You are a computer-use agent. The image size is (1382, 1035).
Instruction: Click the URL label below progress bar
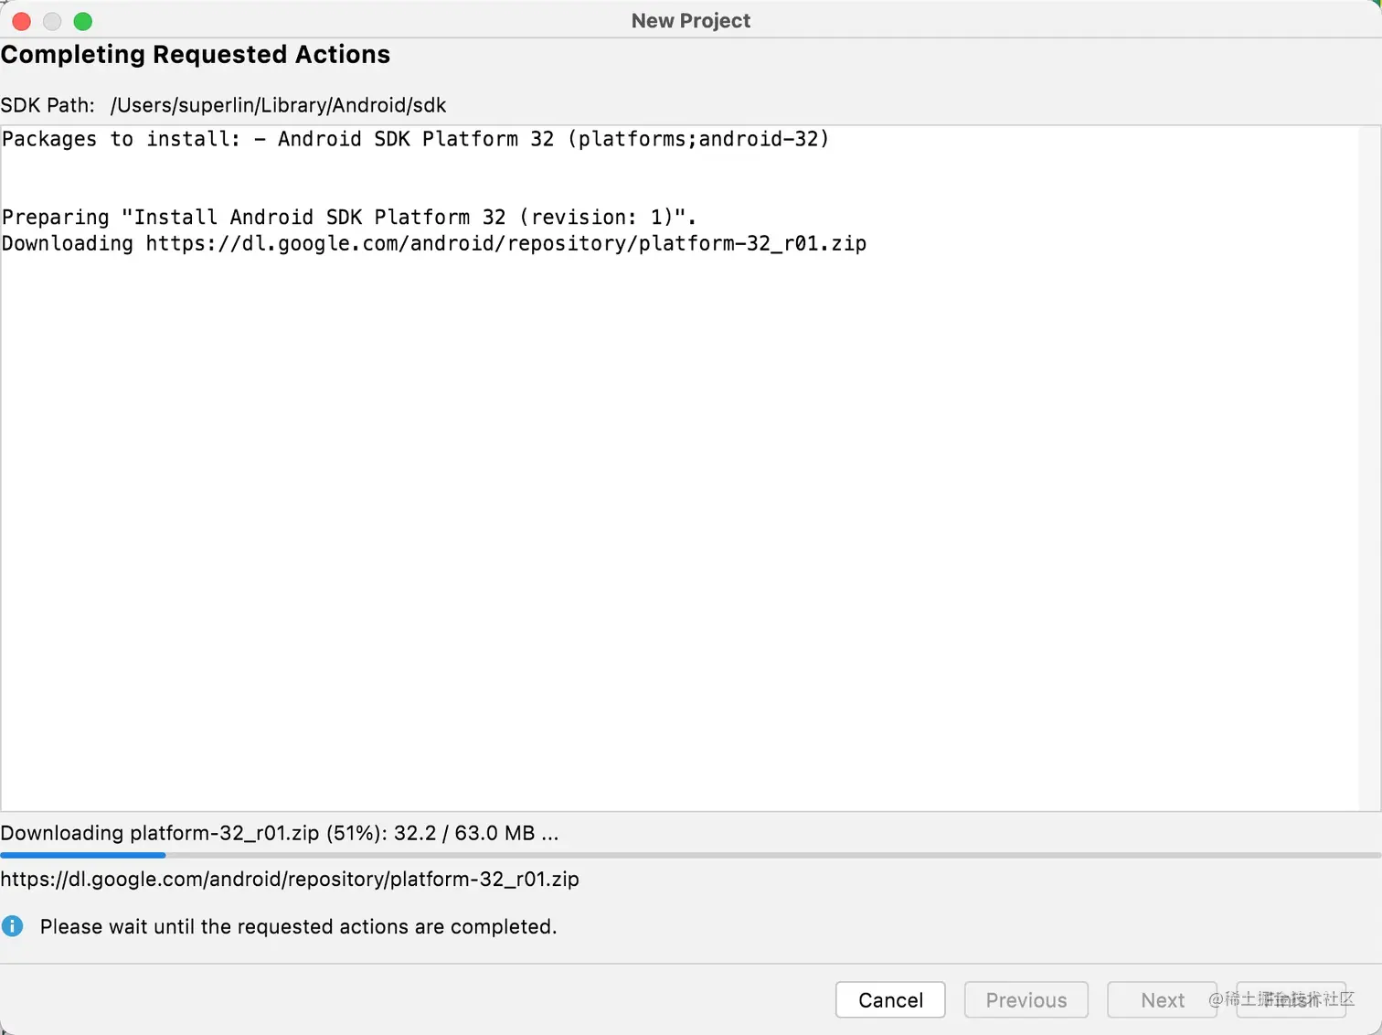click(290, 879)
